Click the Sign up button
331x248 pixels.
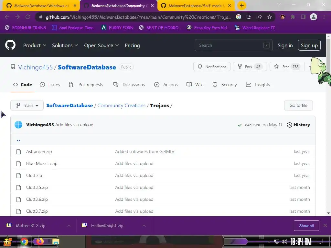309,45
